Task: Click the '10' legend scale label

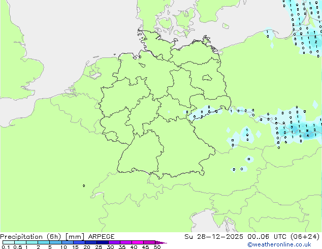Action: pyautogui.click(x=63, y=247)
